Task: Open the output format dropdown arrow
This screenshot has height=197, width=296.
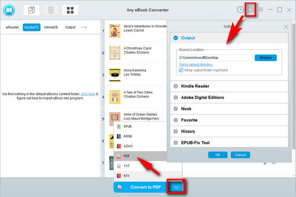Action: (176, 187)
